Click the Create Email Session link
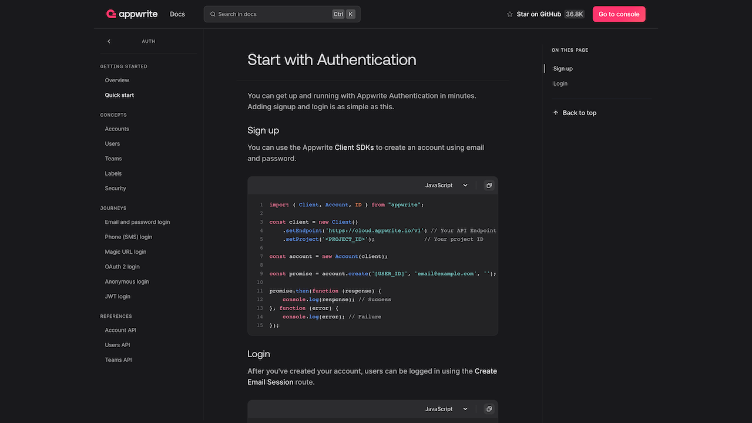 (372, 377)
